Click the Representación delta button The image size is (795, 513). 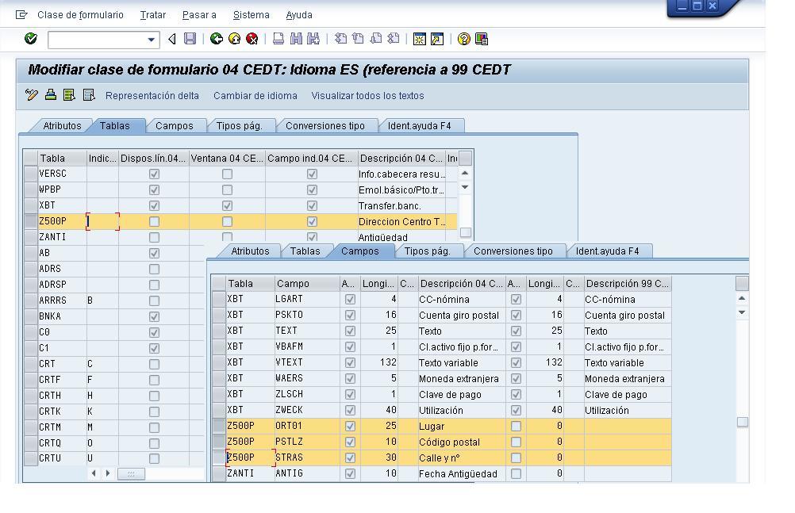pos(152,96)
